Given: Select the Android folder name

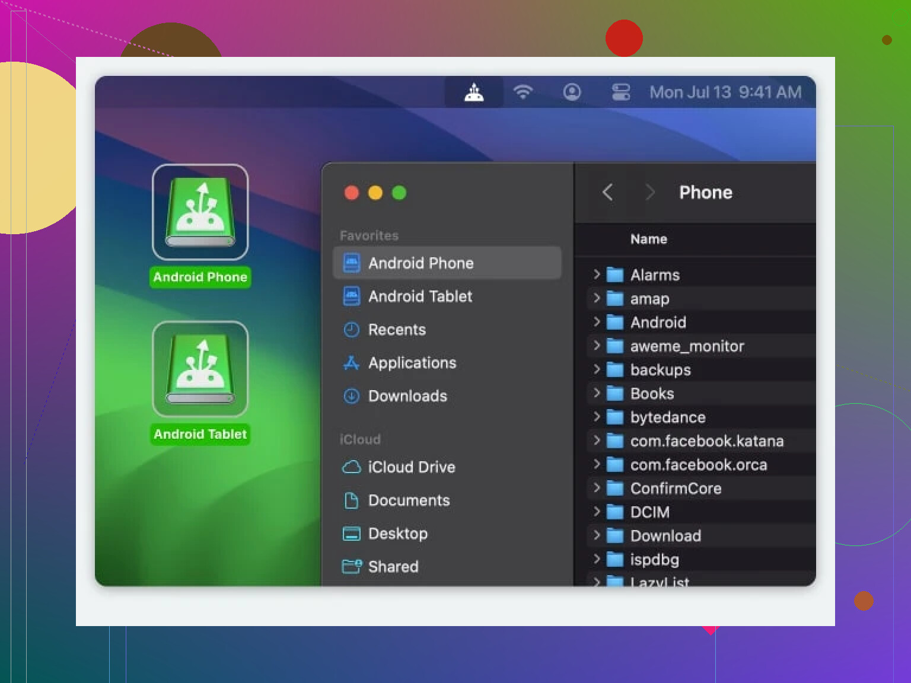Looking at the screenshot, I should (658, 323).
